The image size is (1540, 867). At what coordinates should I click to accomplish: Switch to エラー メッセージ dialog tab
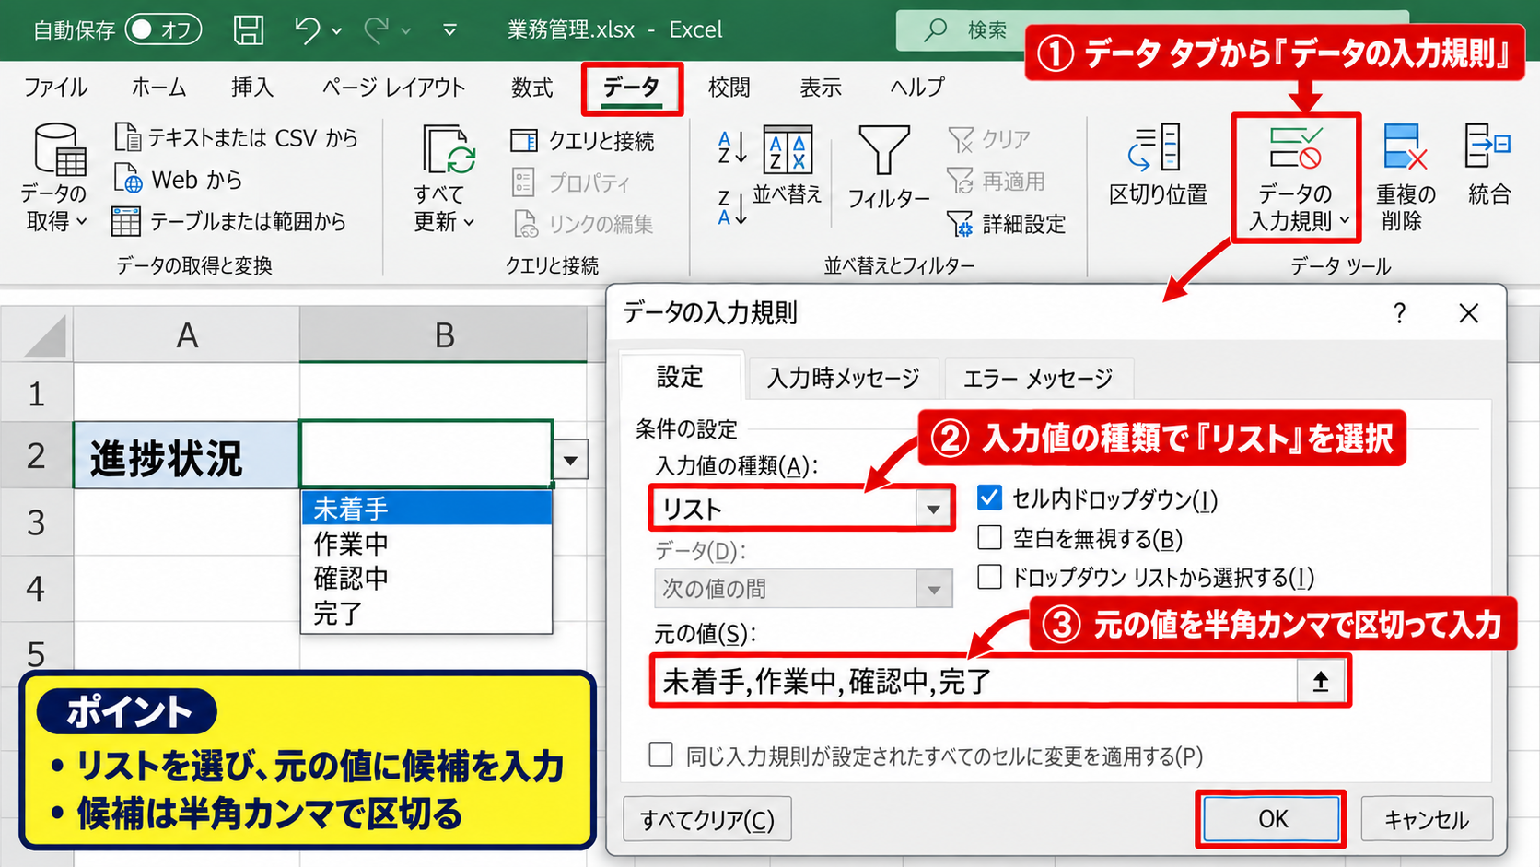pyautogui.click(x=1038, y=378)
